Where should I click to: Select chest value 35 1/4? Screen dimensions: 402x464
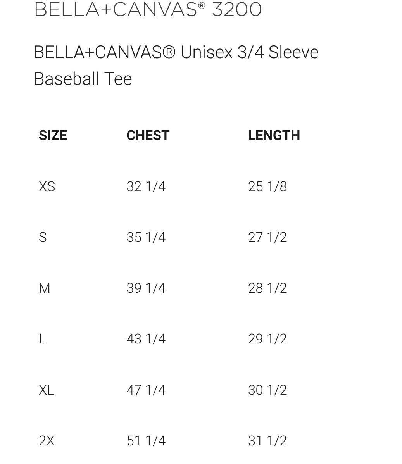(x=146, y=237)
